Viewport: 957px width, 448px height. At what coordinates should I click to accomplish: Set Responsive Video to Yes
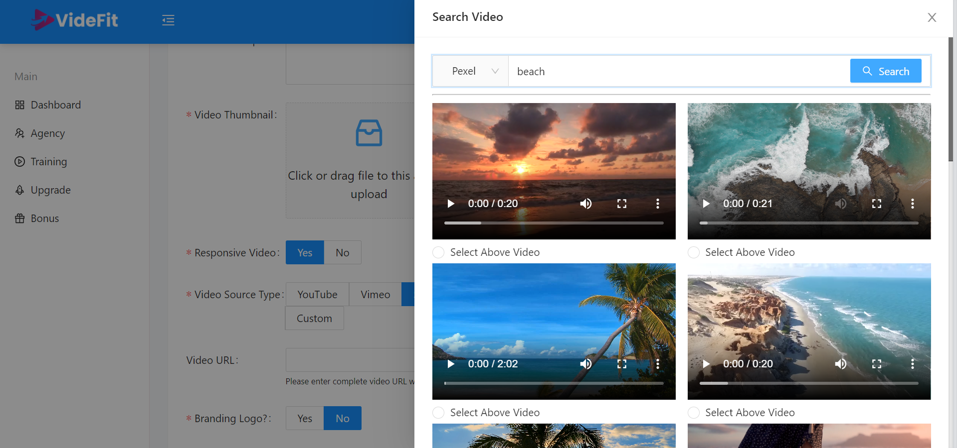[x=305, y=253]
